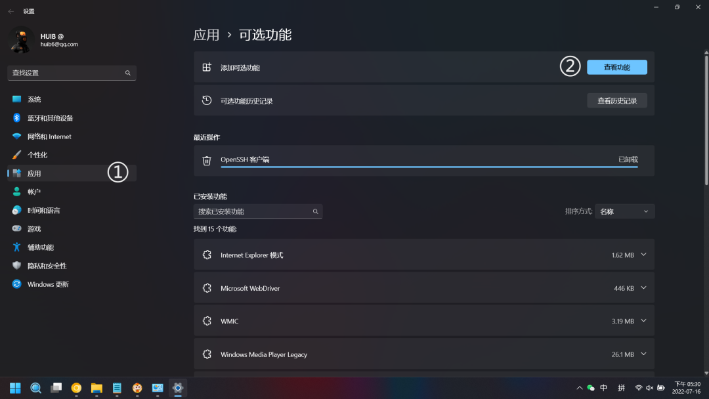Open the yellow circle app on taskbar

(x=76, y=388)
